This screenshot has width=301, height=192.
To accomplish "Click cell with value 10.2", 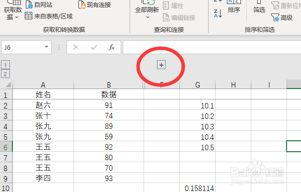I will [197, 115].
